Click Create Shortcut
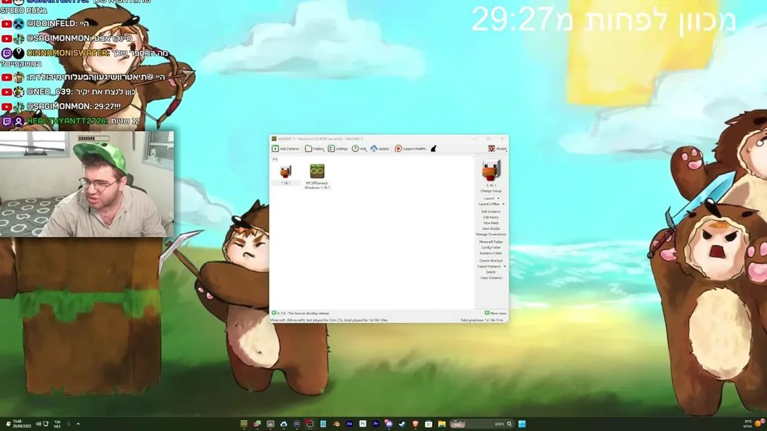767x431 pixels. pyautogui.click(x=491, y=260)
